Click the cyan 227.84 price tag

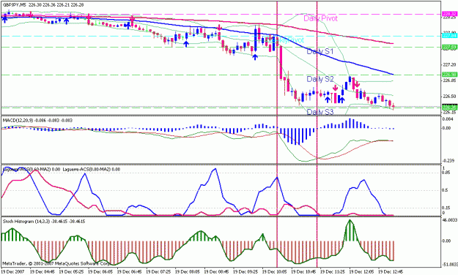coord(449,36)
